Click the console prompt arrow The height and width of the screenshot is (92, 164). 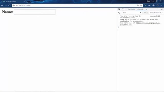pos(119,27)
